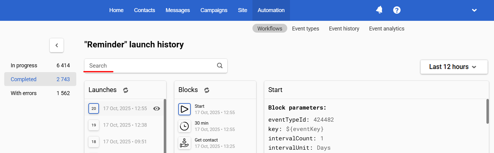Refresh the Launches list

126,90
